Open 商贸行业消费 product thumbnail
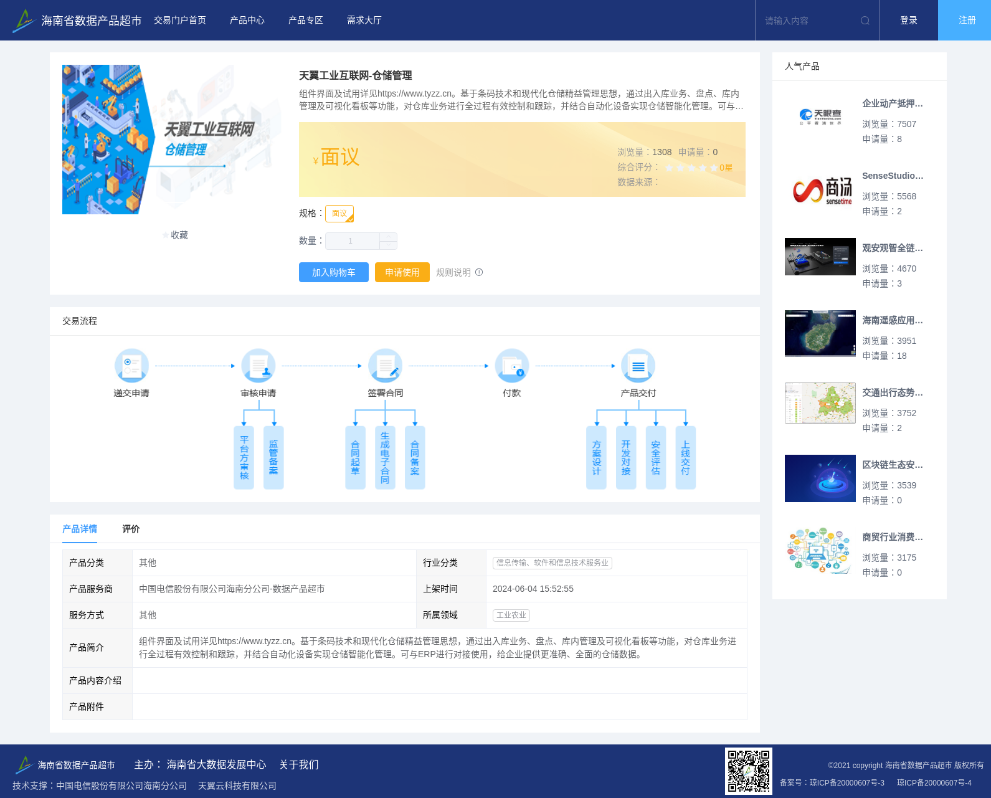Screen dimensions: 991x798 (820, 551)
